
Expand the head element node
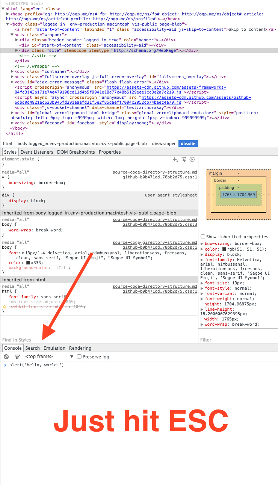pos(8,14)
